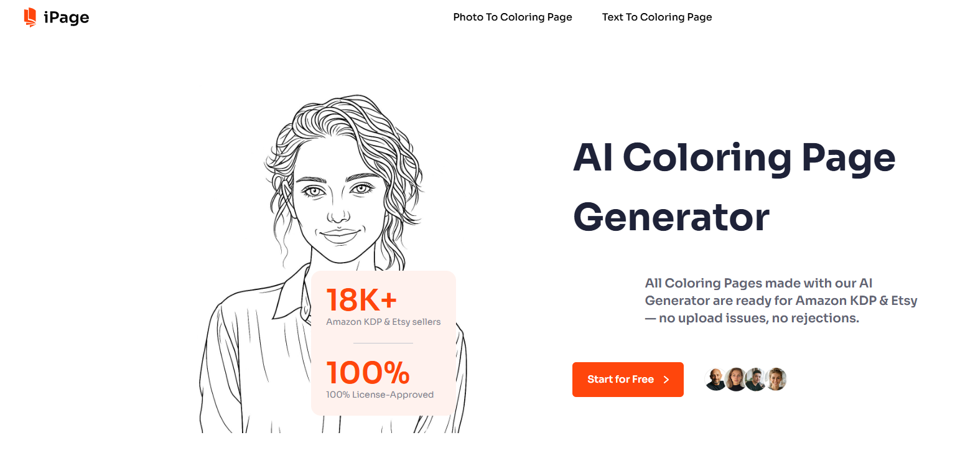This screenshot has width=955, height=458.
Task: Click the long-haired woman's avatar photo
Action: click(735, 379)
